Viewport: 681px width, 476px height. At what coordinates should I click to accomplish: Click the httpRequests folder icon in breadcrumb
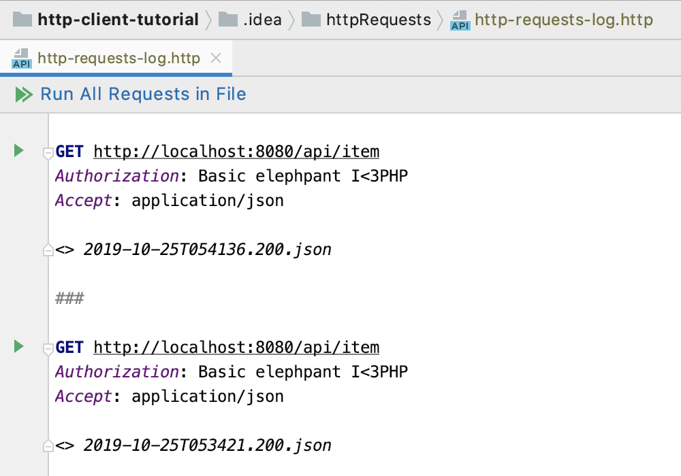[311, 20]
